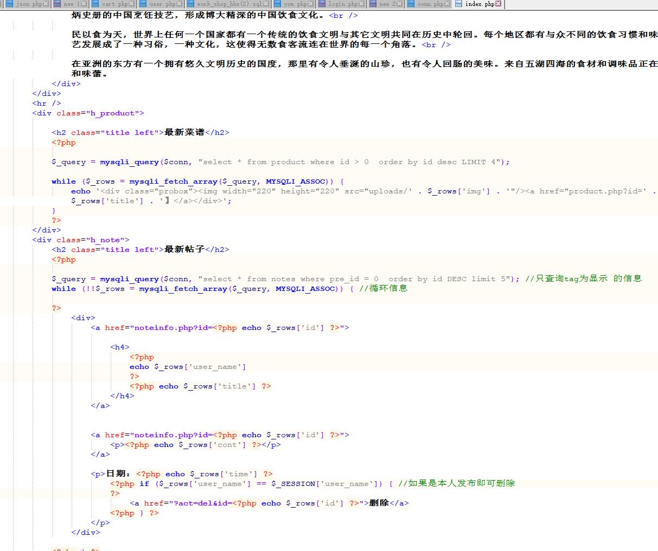Close the work_shop_hbx(2).sql tab
Viewport: 658px width, 551px height.
click(x=266, y=4)
